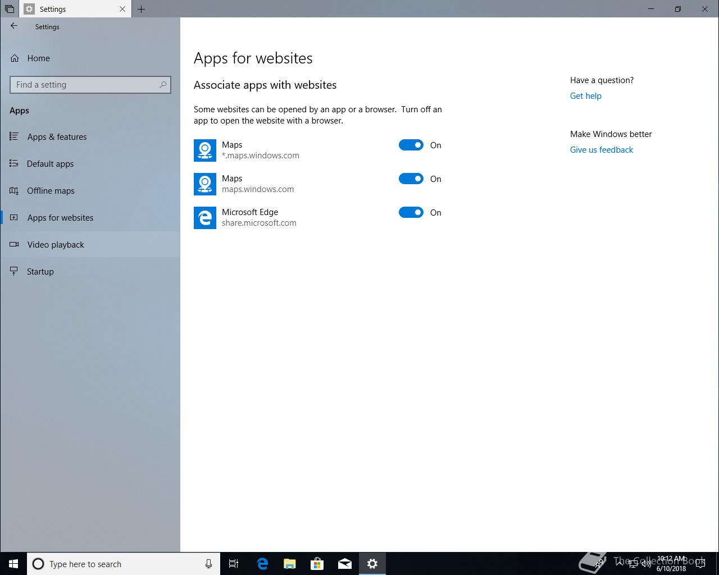Click the tab sets icon at top-left

pos(10,9)
